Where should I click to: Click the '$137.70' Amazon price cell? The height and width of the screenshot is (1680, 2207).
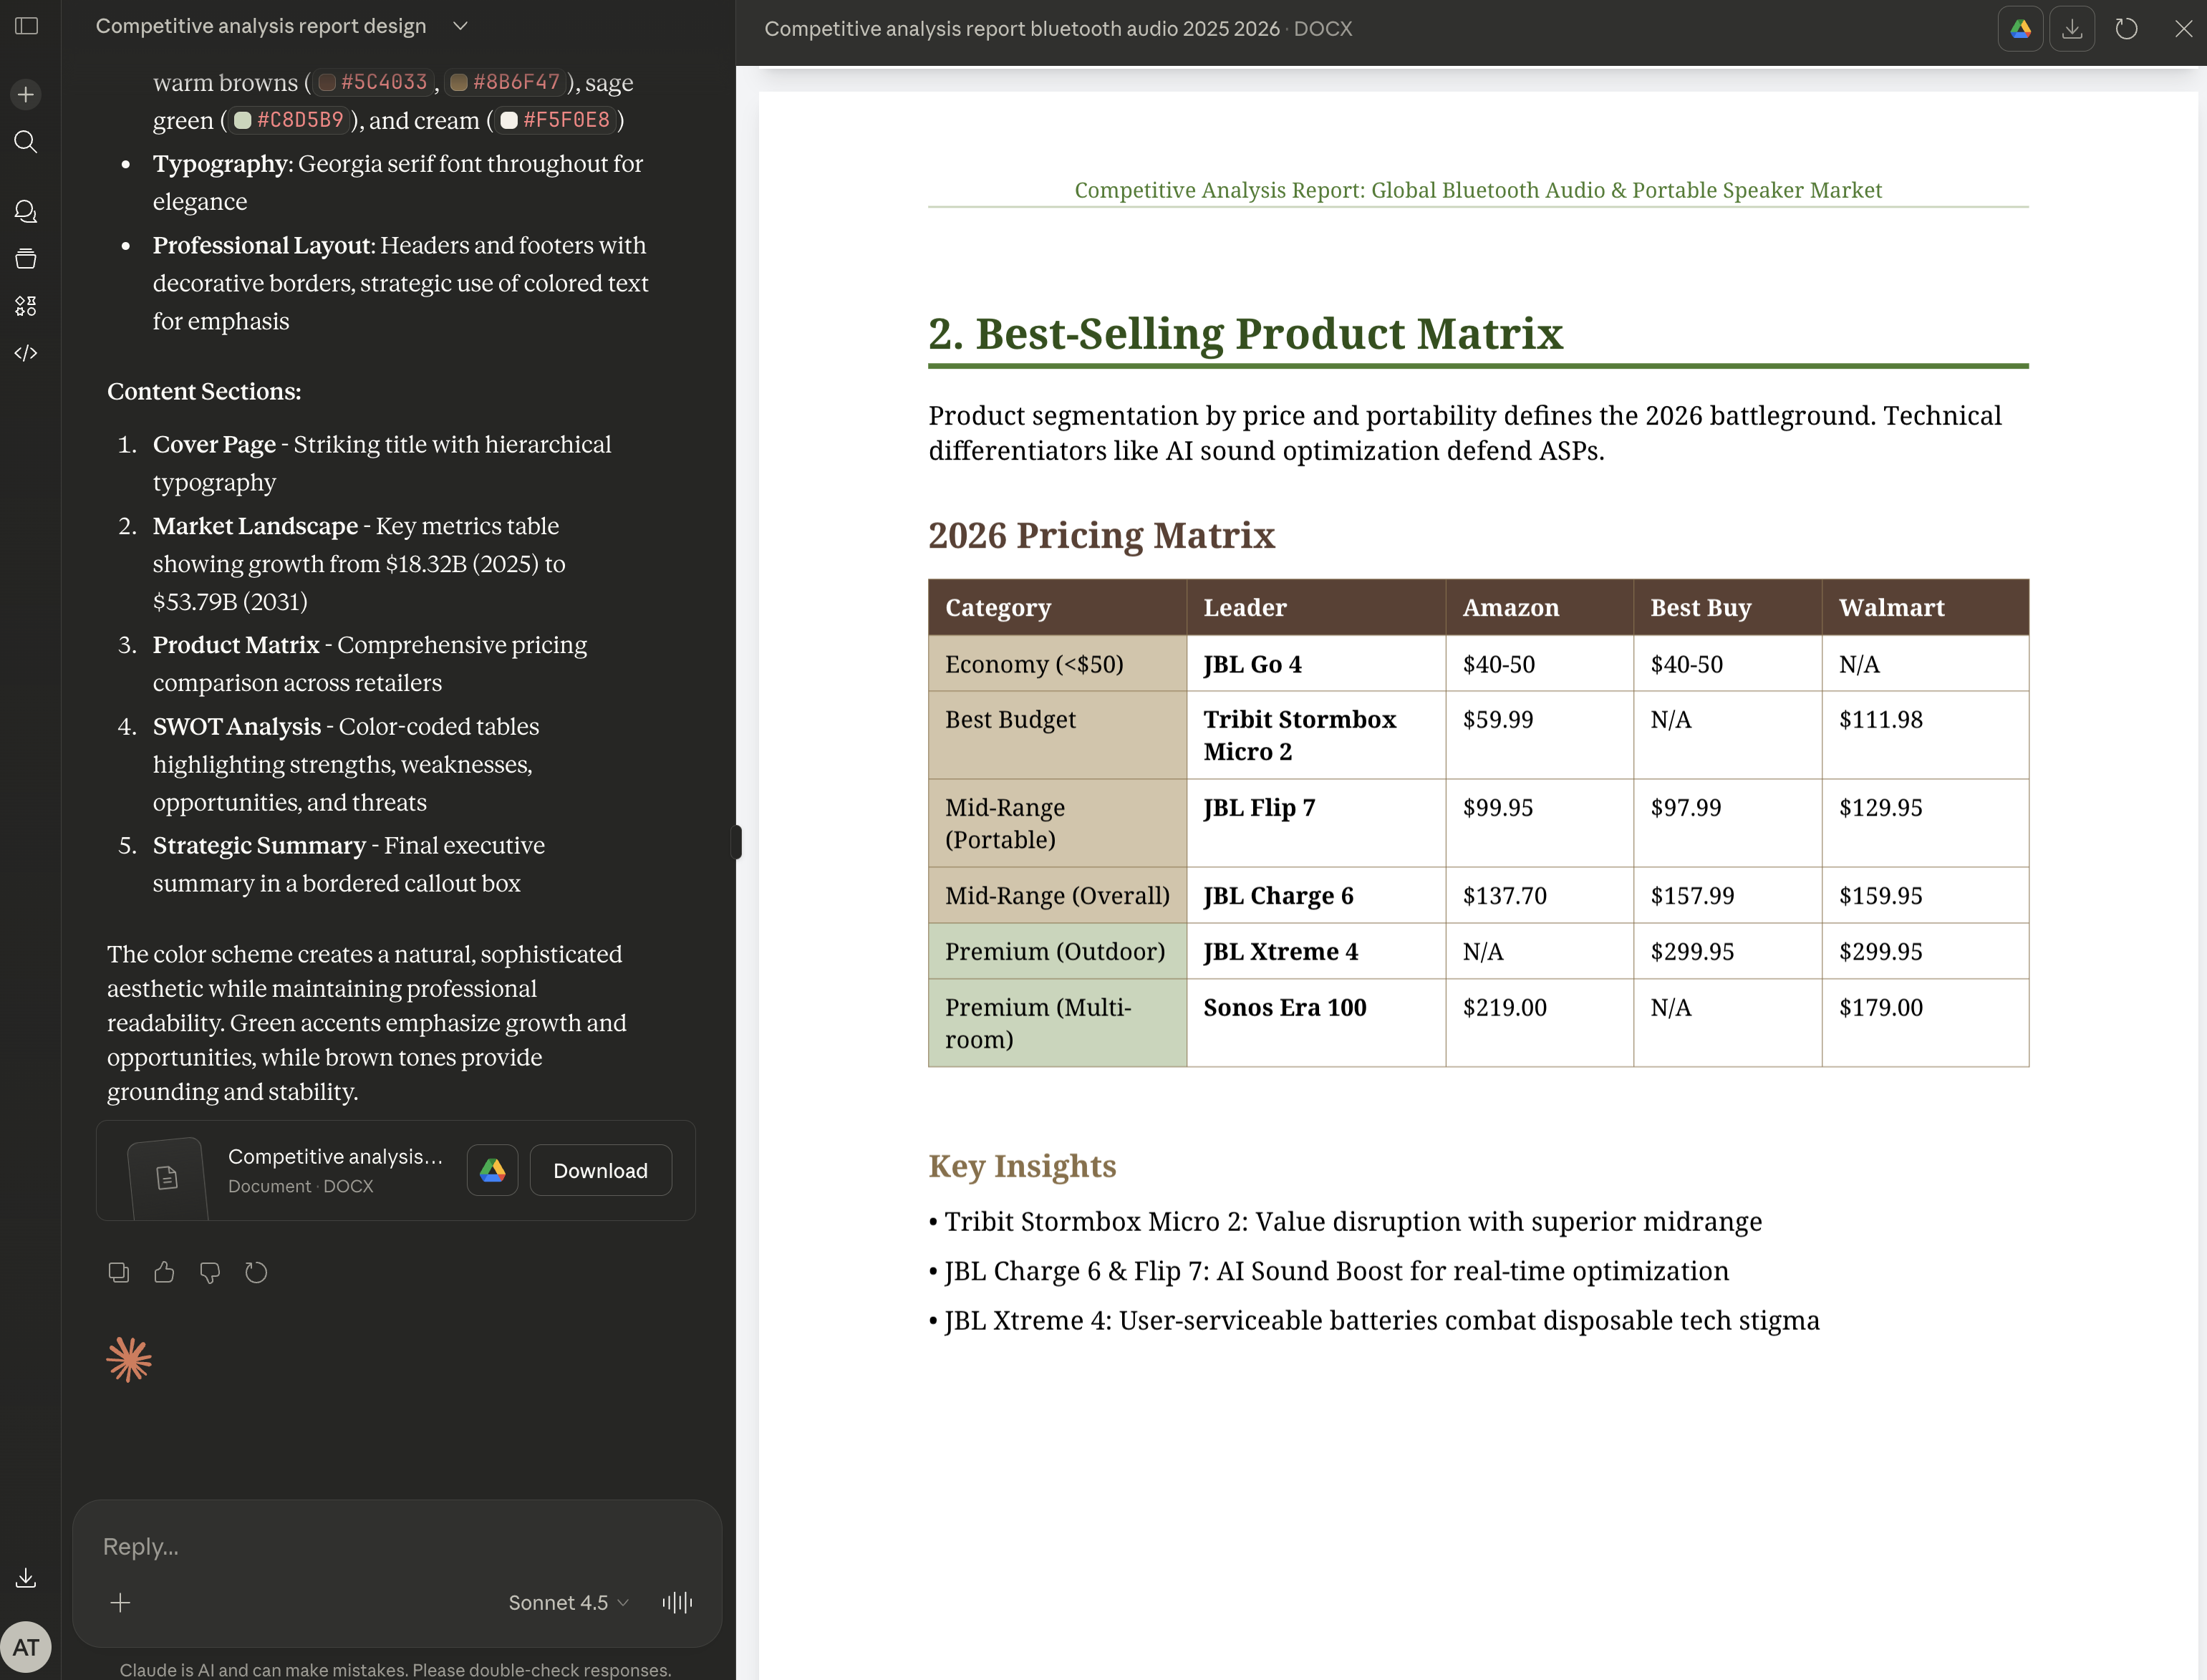[x=1539, y=895]
